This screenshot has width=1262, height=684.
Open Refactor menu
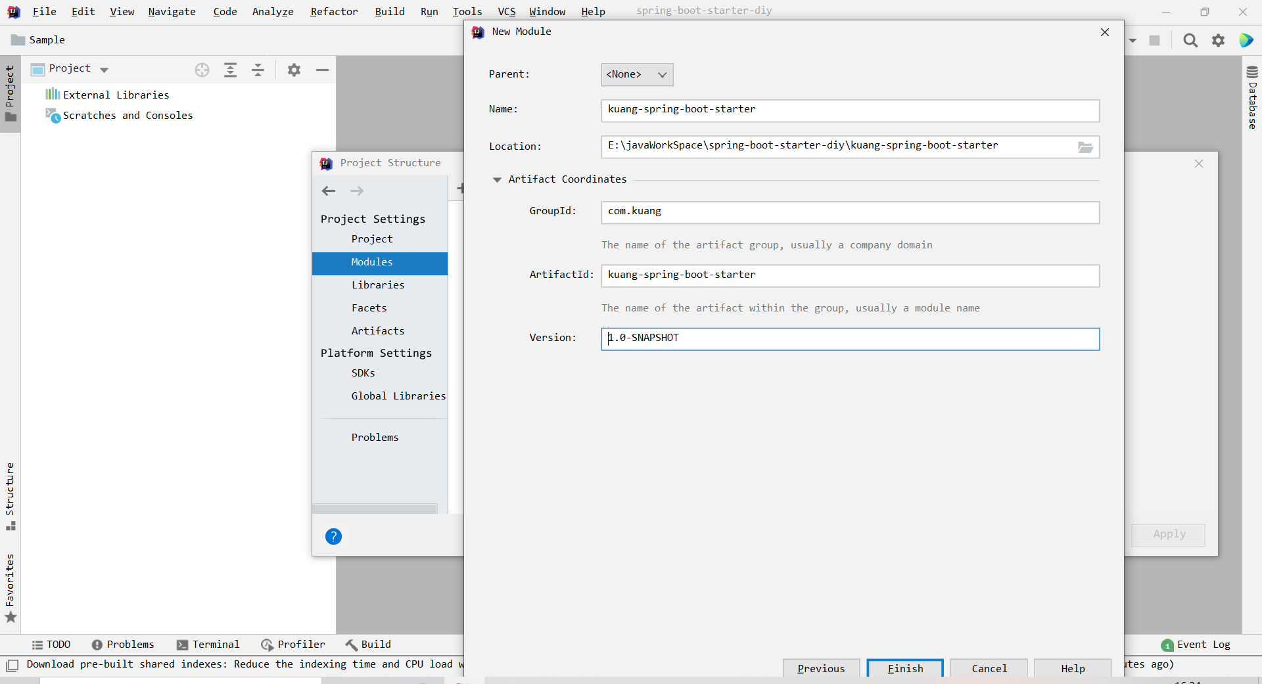pos(334,12)
